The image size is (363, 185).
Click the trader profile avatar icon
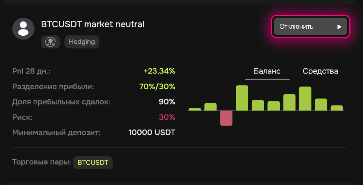pyautogui.click(x=23, y=29)
